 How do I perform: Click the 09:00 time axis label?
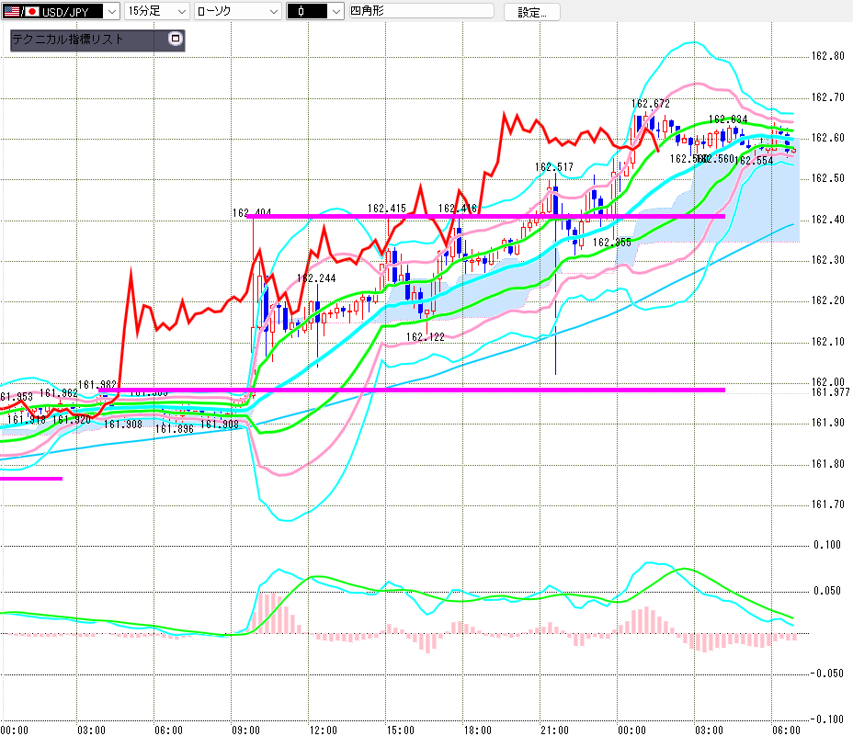point(245,730)
